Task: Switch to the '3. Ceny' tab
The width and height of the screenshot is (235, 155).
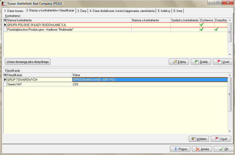Action: tap(82, 11)
